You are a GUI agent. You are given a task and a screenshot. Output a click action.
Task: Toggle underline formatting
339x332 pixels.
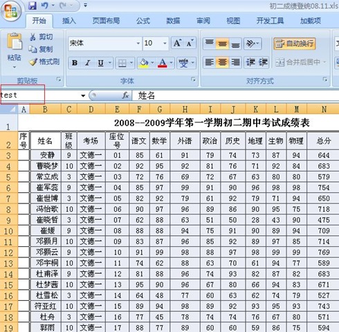click(x=100, y=63)
